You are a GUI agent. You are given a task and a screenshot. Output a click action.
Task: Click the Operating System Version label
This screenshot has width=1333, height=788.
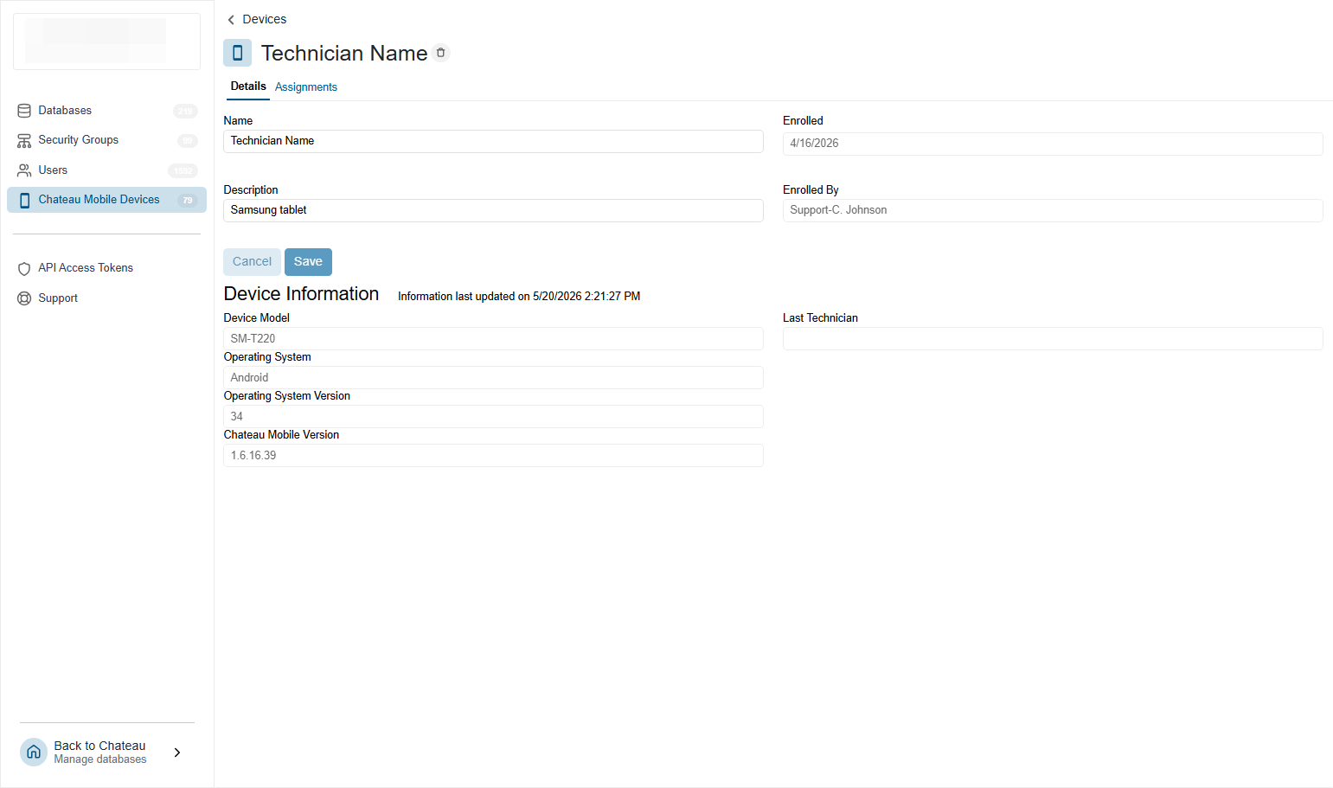tap(287, 396)
